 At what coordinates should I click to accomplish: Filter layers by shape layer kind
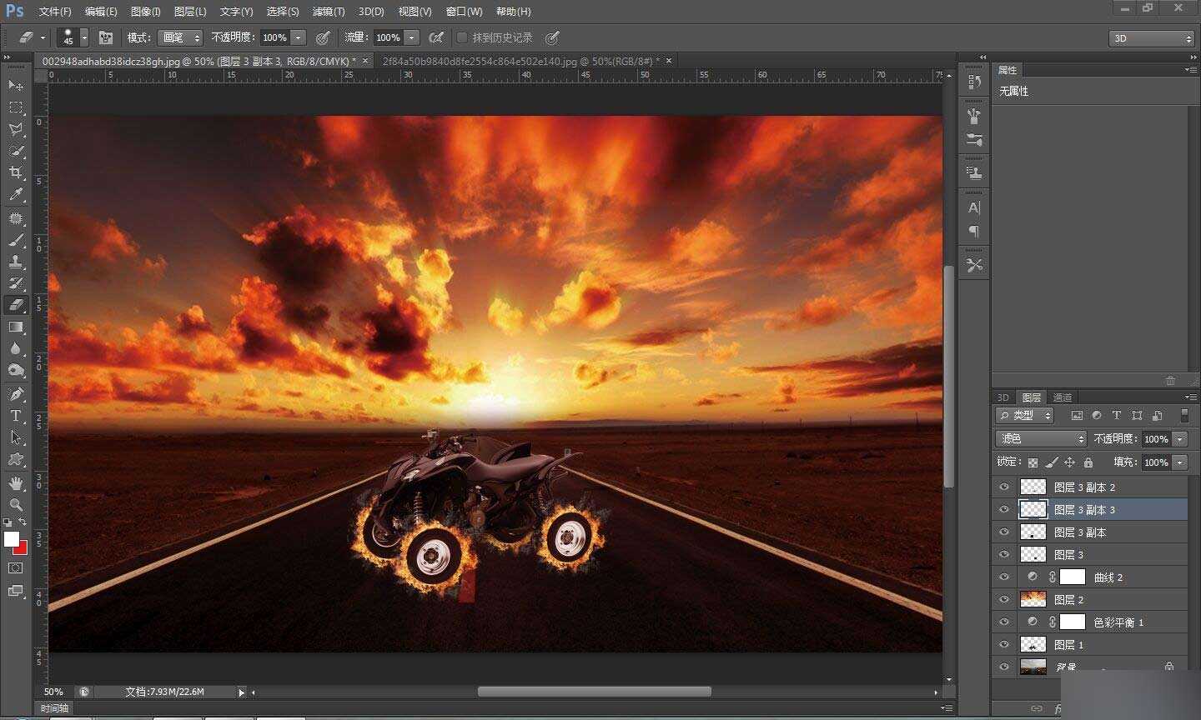pyautogui.click(x=1137, y=415)
